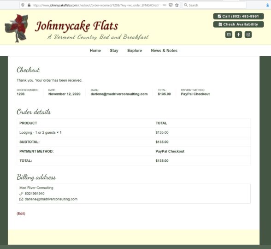Click the Check Availability button
This screenshot has height=249, width=271.
click(238, 24)
